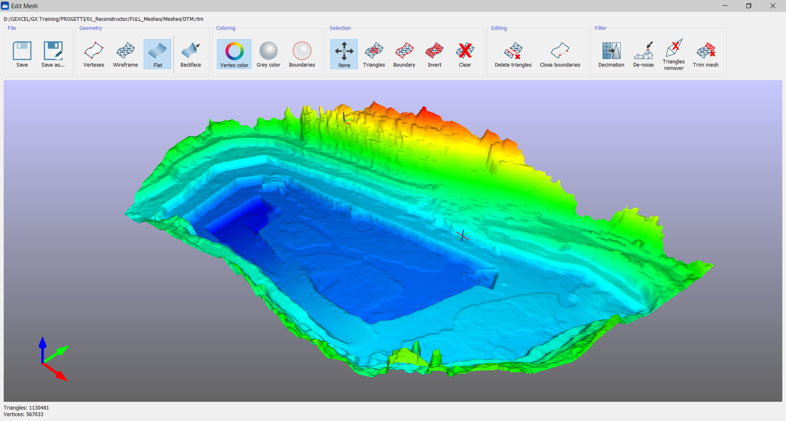Clear the current selection
786x421 pixels.
click(465, 54)
